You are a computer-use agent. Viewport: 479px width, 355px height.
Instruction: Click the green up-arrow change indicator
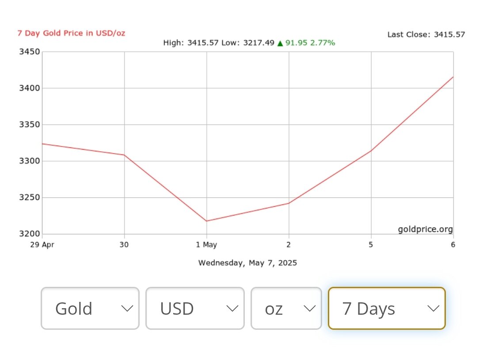tap(280, 43)
